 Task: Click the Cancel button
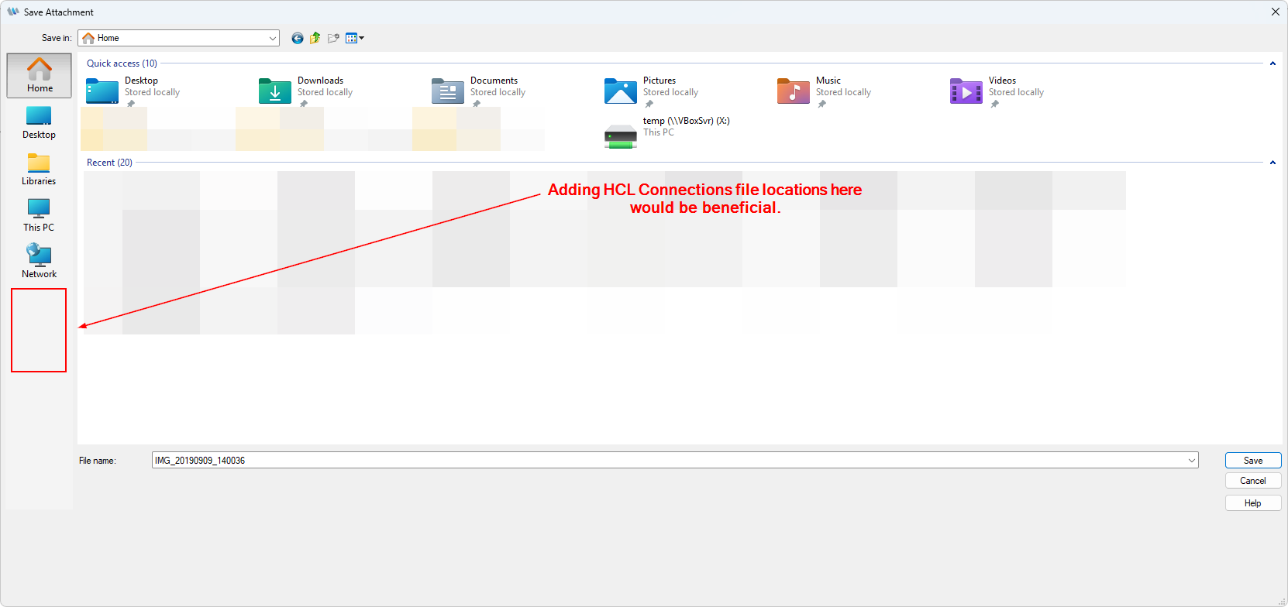tap(1252, 481)
